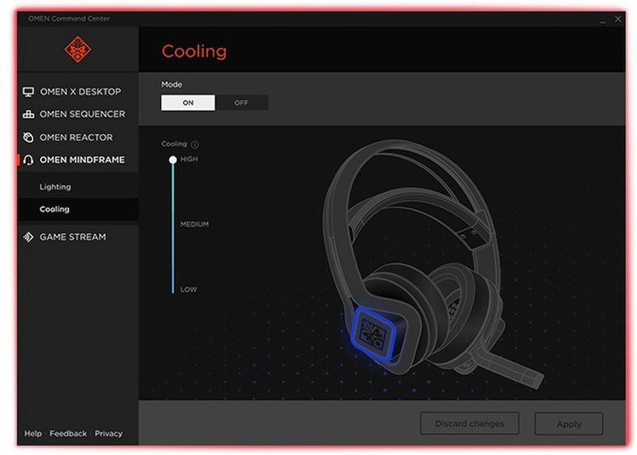This screenshot has height=455, width=637.
Task: Open the Help link
Action: pos(33,433)
